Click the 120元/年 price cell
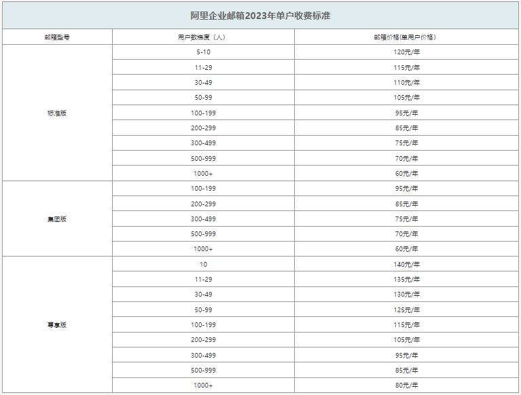This screenshot has height=395, width=521. tap(406, 52)
